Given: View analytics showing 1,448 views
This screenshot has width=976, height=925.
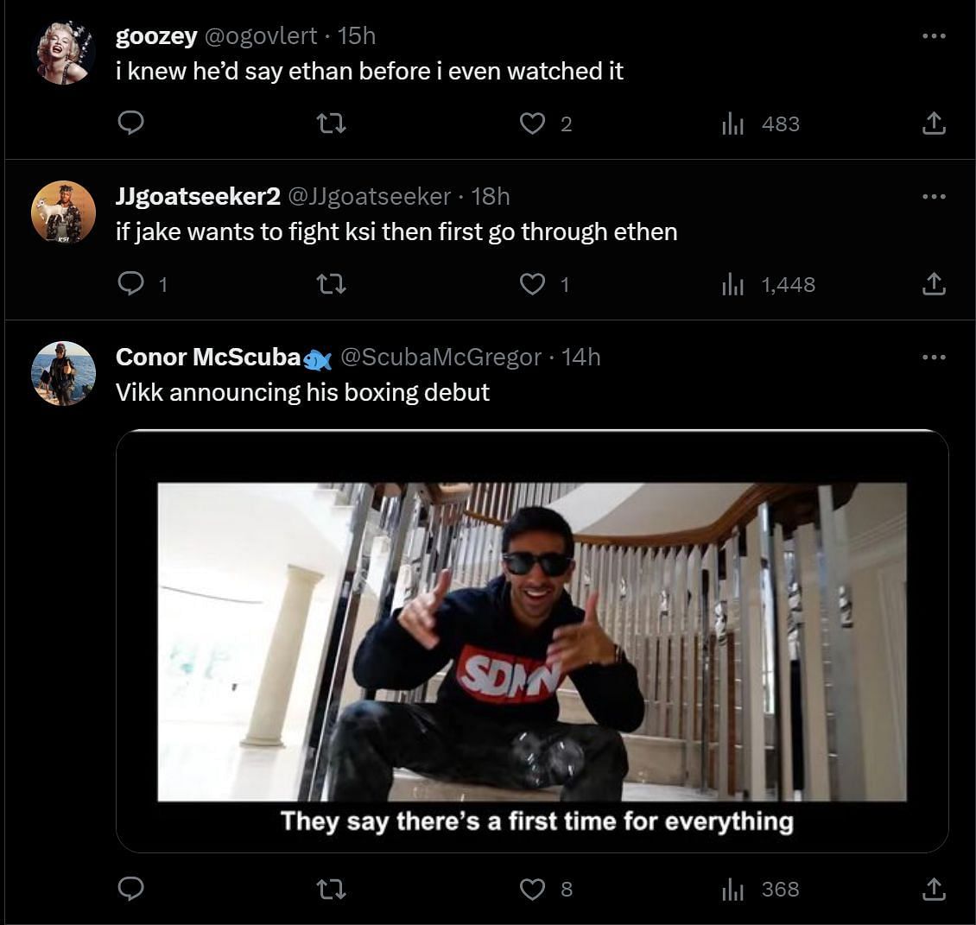Looking at the screenshot, I should 768,285.
